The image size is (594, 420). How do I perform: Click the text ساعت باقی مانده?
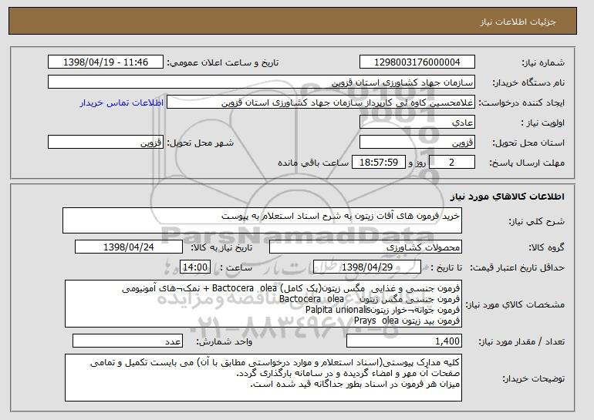pos(313,163)
